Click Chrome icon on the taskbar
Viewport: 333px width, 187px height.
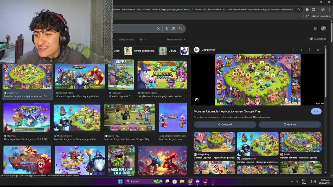coord(190,182)
